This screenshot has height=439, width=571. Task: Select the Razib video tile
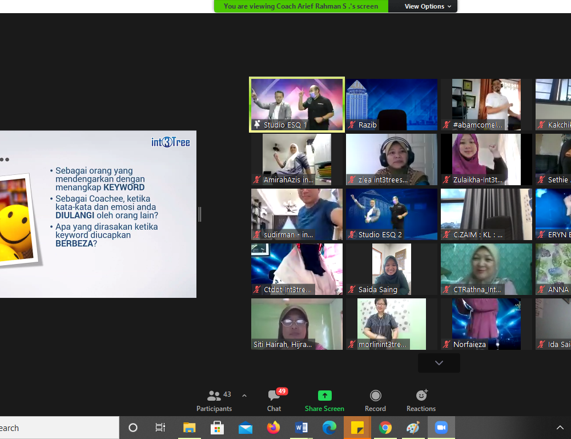[x=392, y=105]
